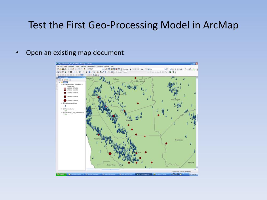This screenshot has height=200, width=267.
Task: Open the Edit menu
Action: pos(62,66)
